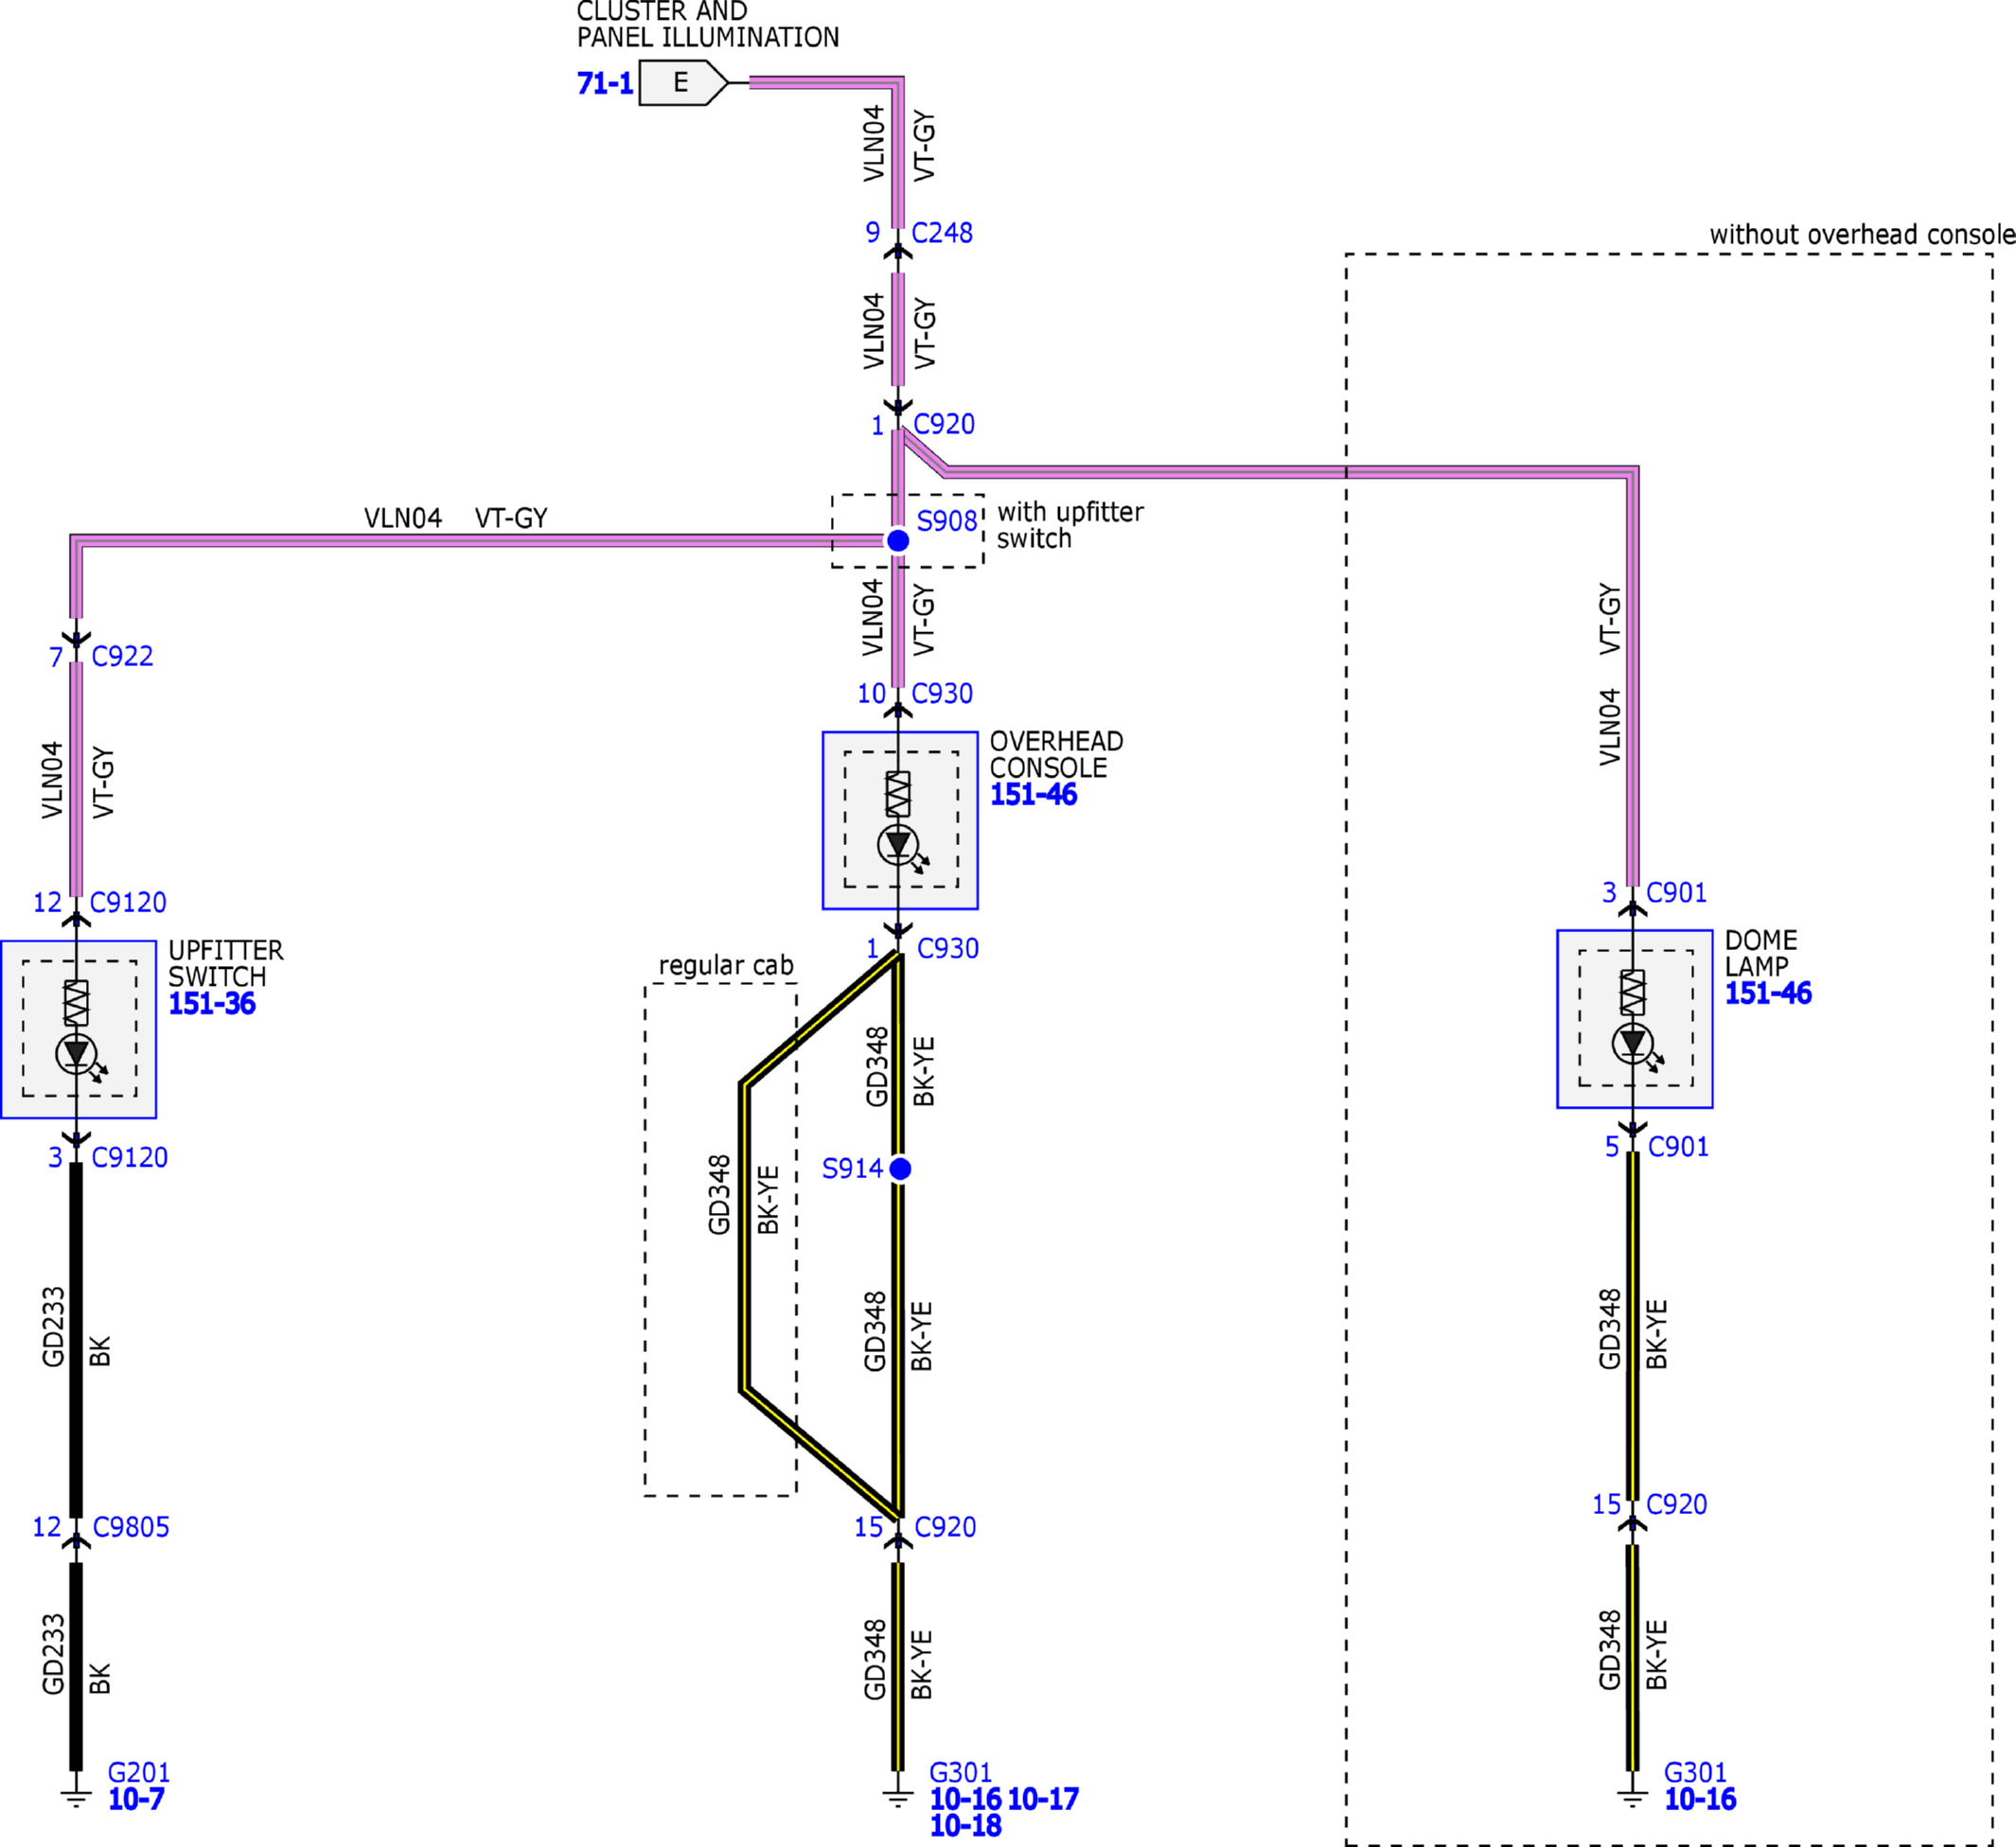Open the 10-7 ground reference link
This screenshot has height=1847, width=2016.
click(x=136, y=1799)
